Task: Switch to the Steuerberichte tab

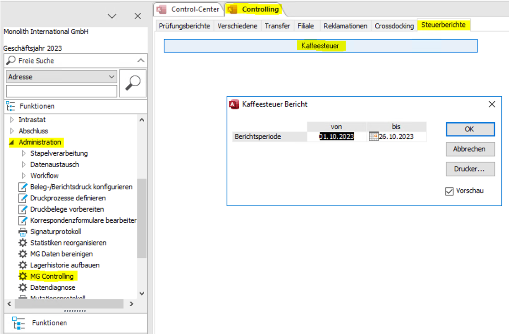Action: [x=443, y=26]
